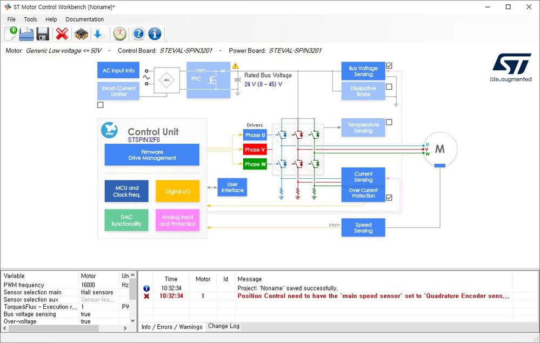Open the monitor gauge toolbar icon

(120, 33)
